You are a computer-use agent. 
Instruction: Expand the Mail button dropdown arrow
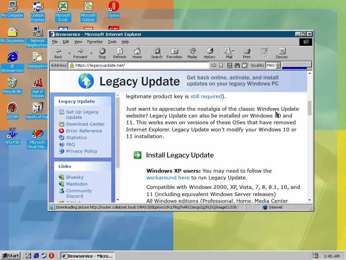233,51
